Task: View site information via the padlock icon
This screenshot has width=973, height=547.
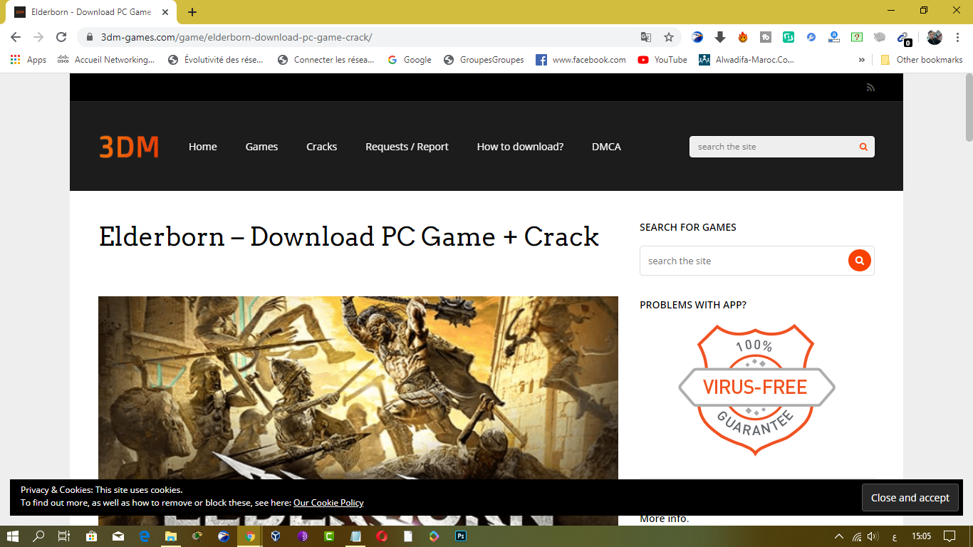Action: [x=90, y=37]
